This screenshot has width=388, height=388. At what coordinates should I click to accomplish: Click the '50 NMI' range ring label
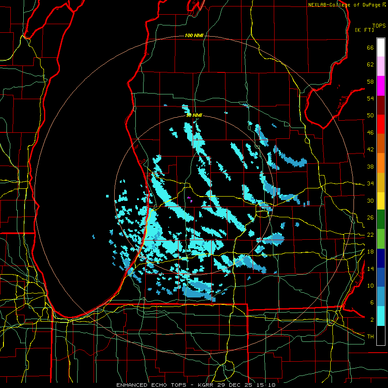pos(194,115)
